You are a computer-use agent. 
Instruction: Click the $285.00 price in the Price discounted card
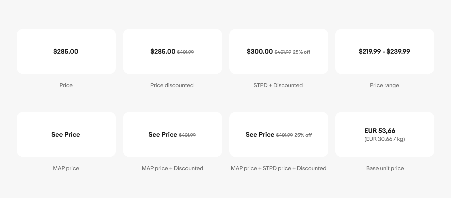pyautogui.click(x=163, y=52)
